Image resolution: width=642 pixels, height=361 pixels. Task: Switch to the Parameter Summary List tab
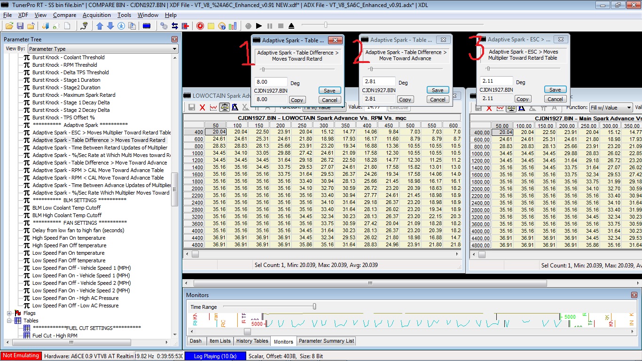(x=327, y=341)
